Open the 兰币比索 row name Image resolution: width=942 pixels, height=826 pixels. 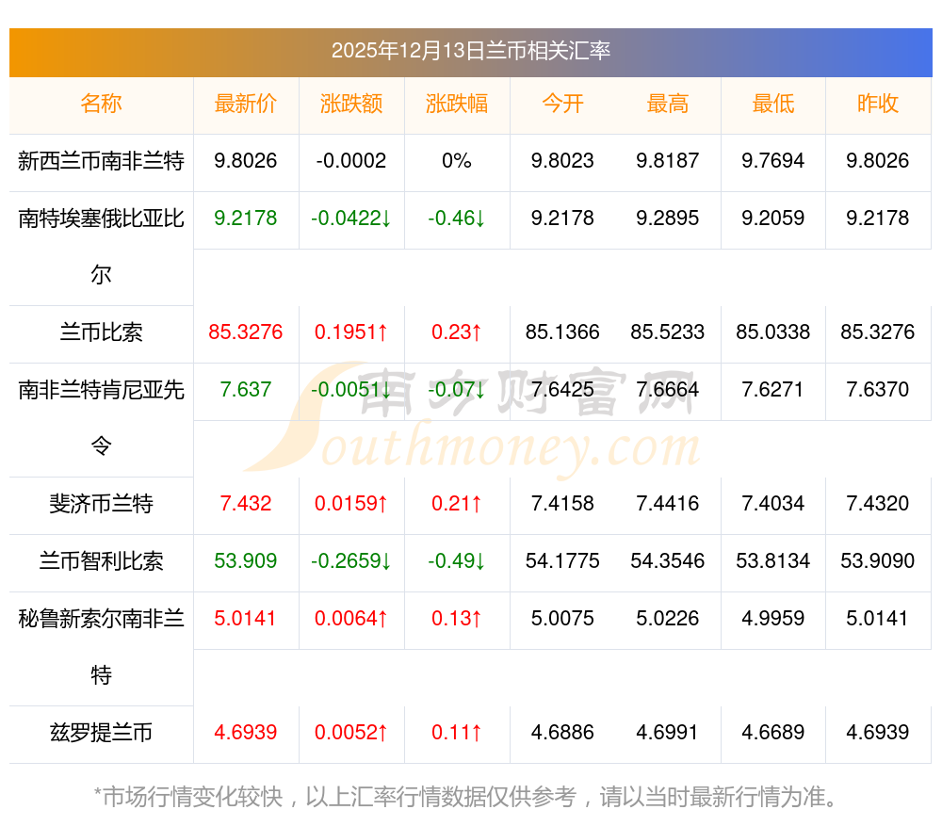(x=101, y=332)
